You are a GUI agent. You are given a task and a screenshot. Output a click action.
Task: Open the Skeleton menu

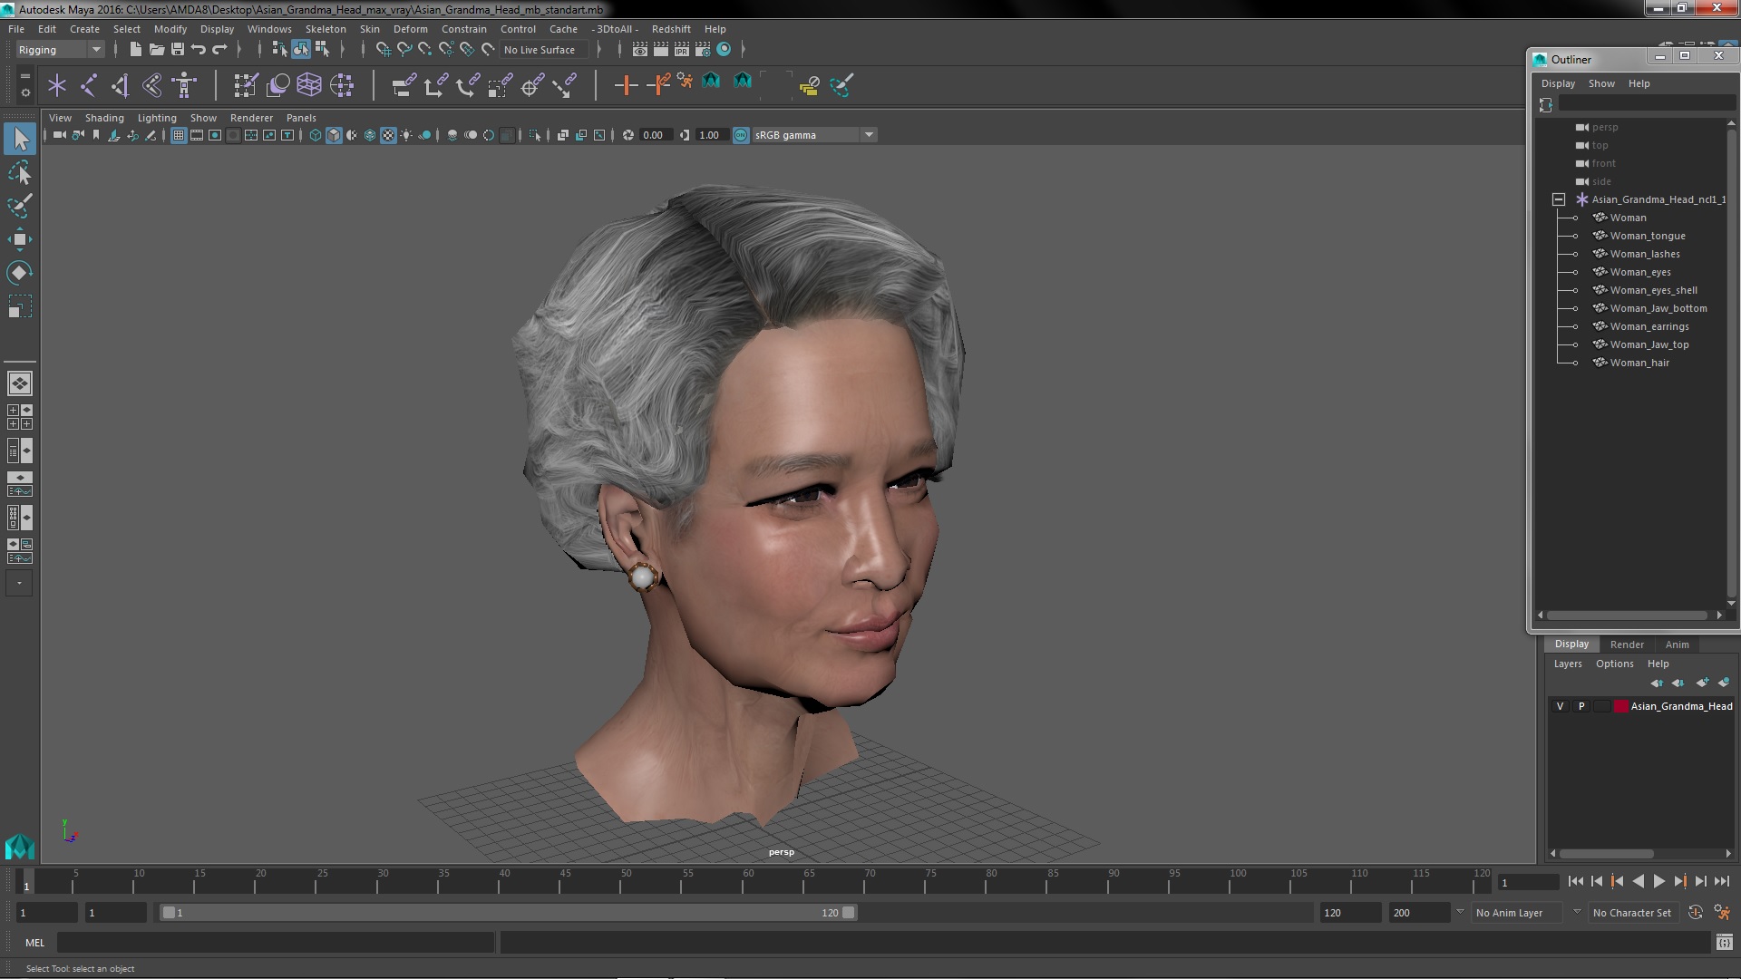[325, 29]
